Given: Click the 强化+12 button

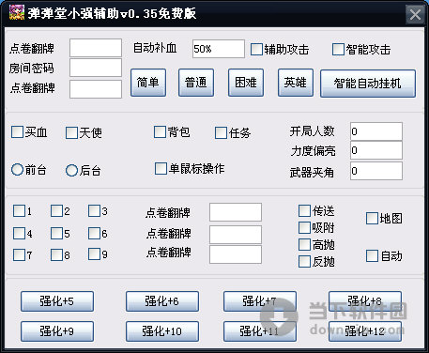Looking at the screenshot, I should point(365,331).
